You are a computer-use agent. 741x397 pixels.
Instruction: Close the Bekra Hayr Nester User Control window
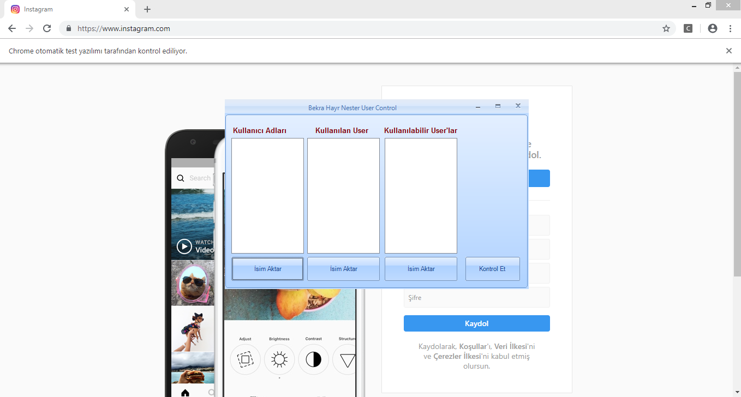click(518, 106)
